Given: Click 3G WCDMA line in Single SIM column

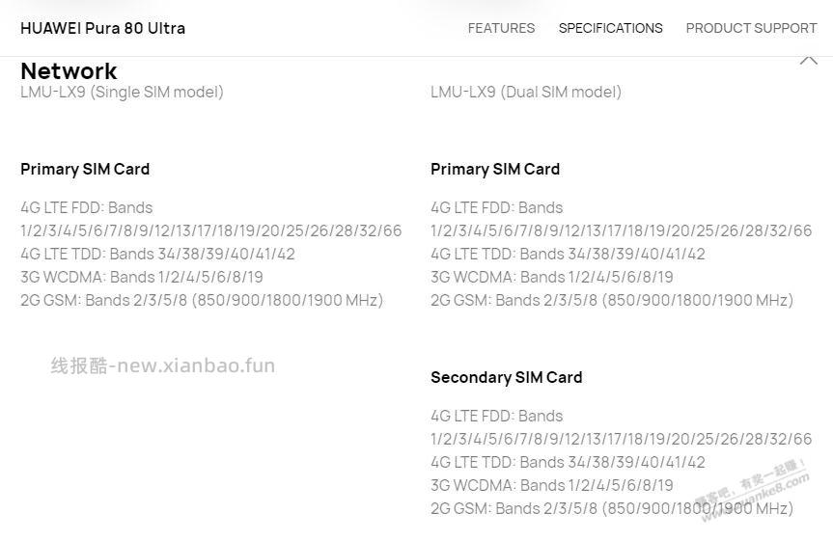Looking at the screenshot, I should [x=142, y=277].
